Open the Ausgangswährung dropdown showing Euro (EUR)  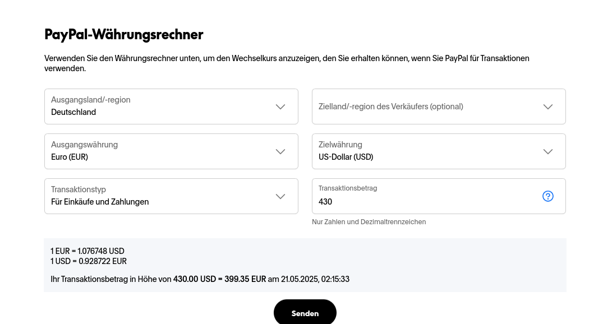pos(171,151)
